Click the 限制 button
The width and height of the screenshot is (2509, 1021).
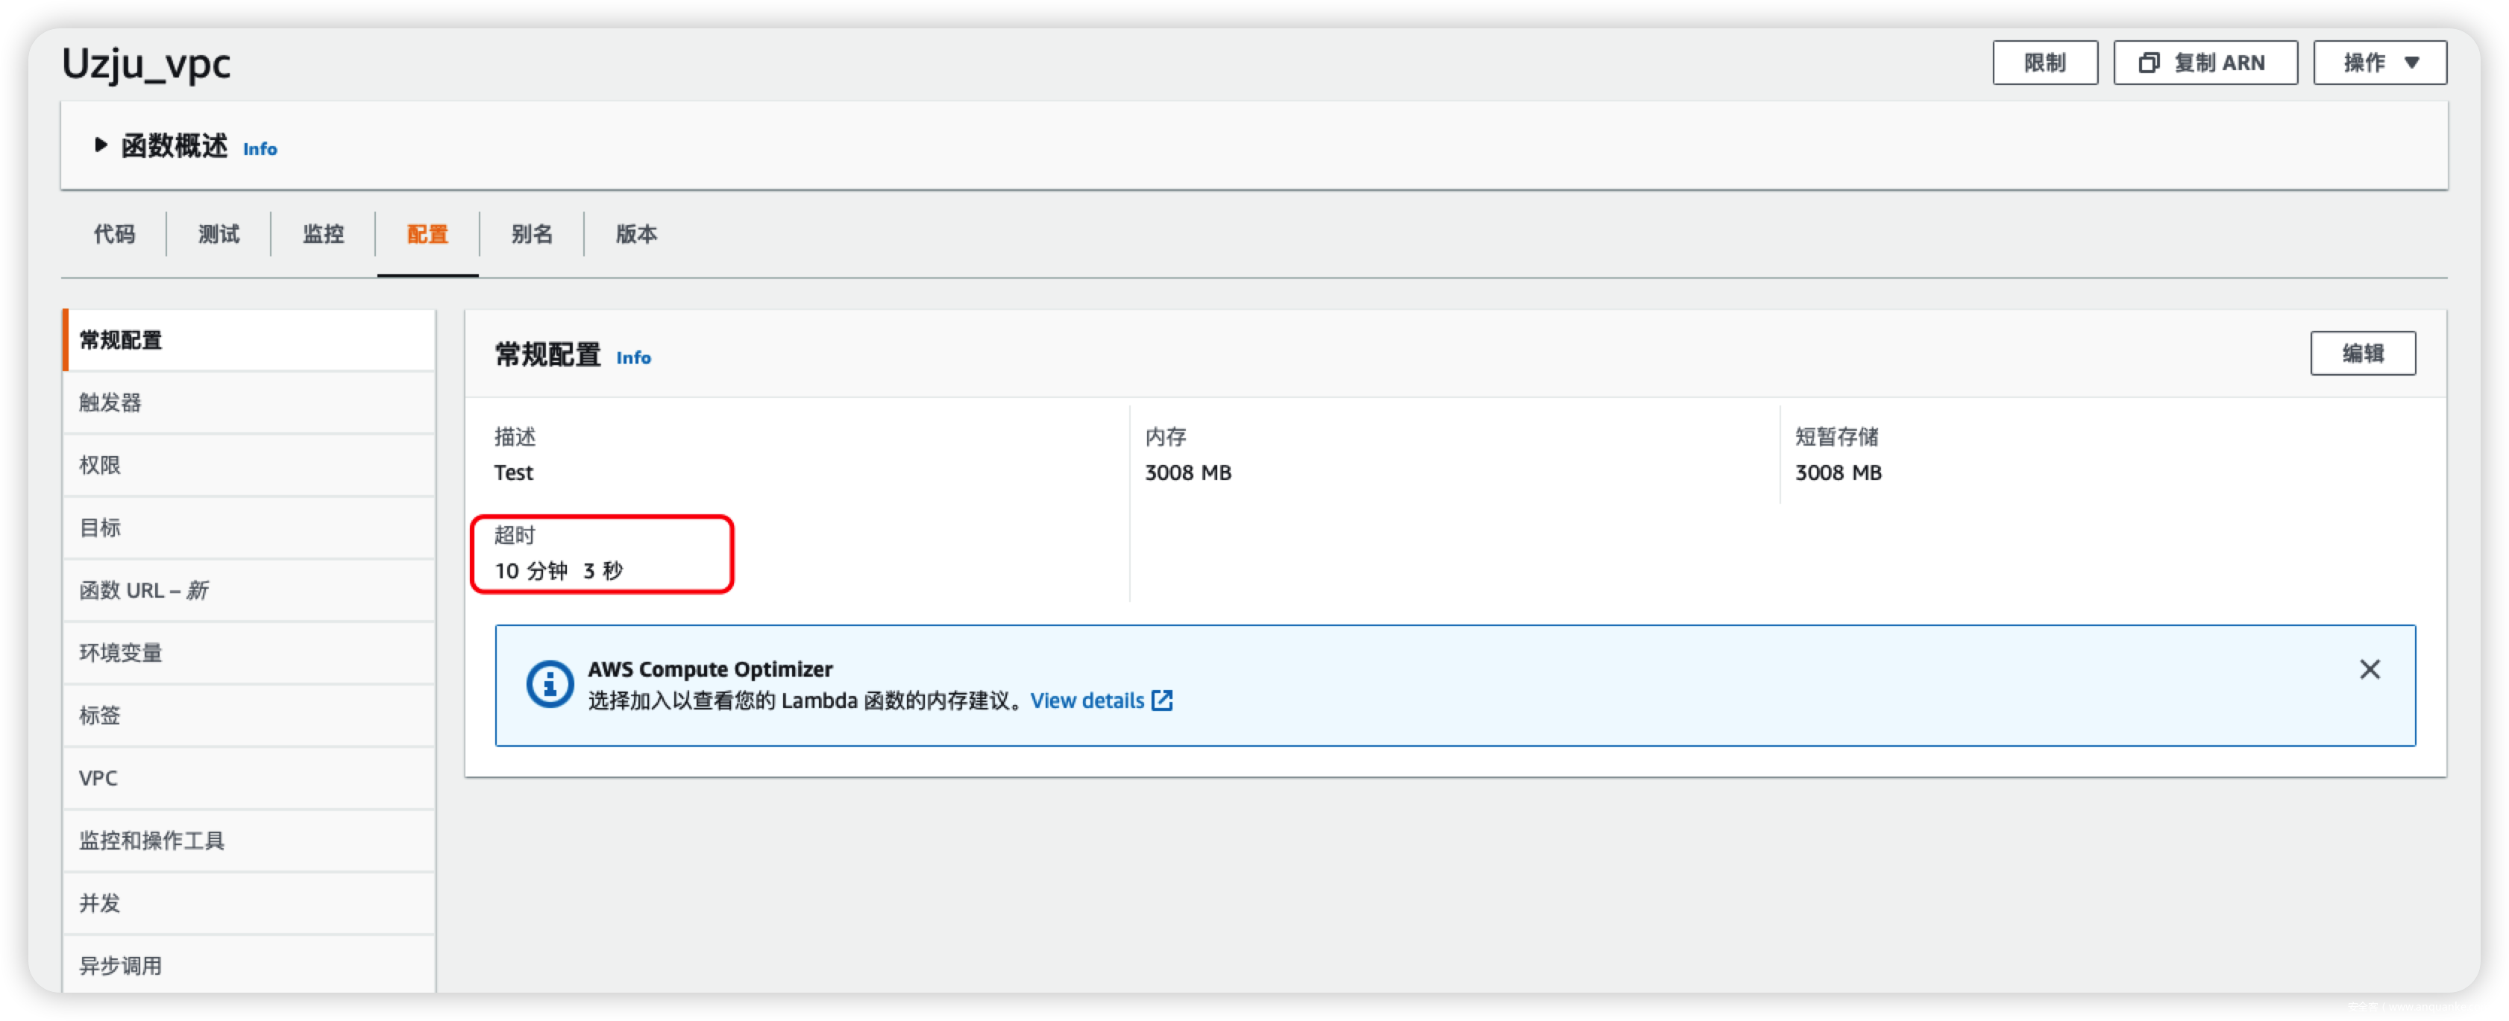[x=2044, y=63]
